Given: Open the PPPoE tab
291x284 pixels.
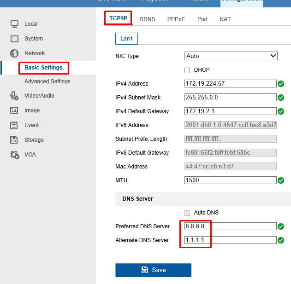Looking at the screenshot, I should click(x=176, y=19).
